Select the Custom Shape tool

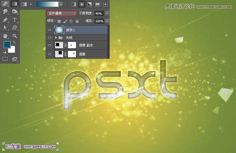point(15,28)
